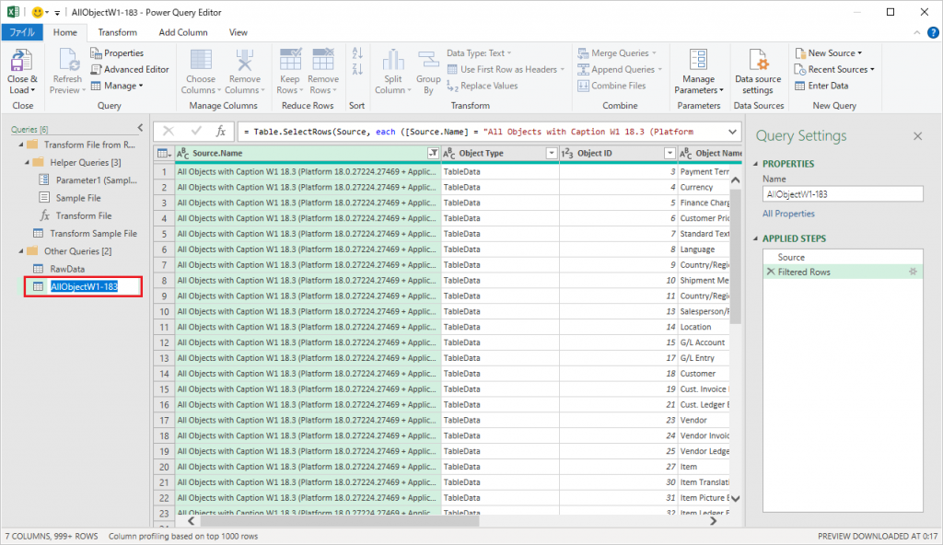Open the Append Queries dropdown

620,69
